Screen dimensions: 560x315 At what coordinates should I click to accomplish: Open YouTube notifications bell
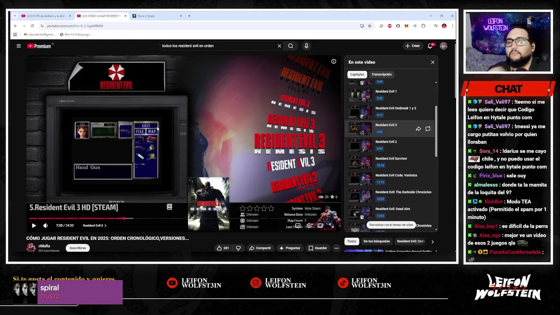[x=430, y=46]
